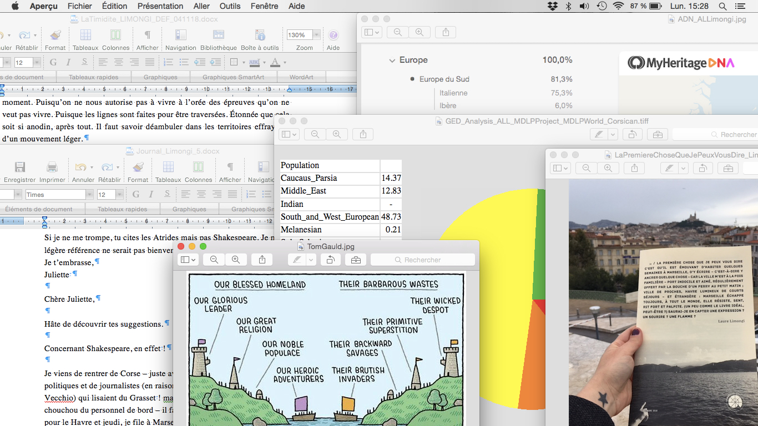Open the markup toolbox in TomGauld.jpg window

click(x=356, y=260)
